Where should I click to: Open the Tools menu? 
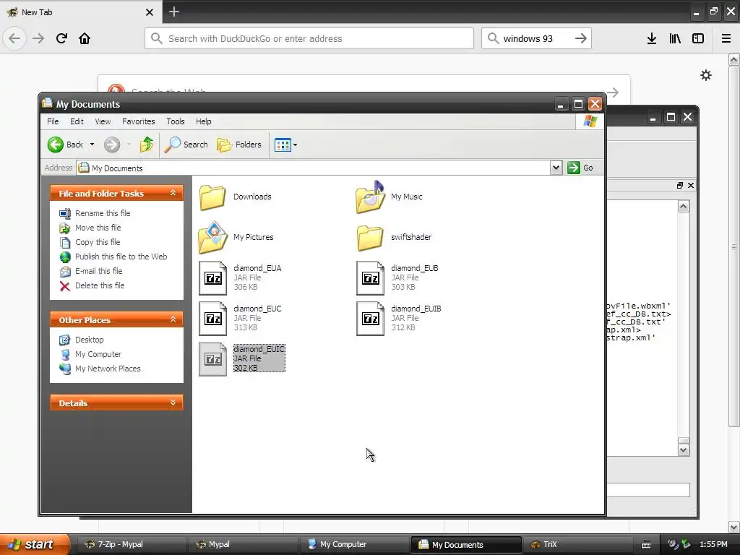click(175, 121)
